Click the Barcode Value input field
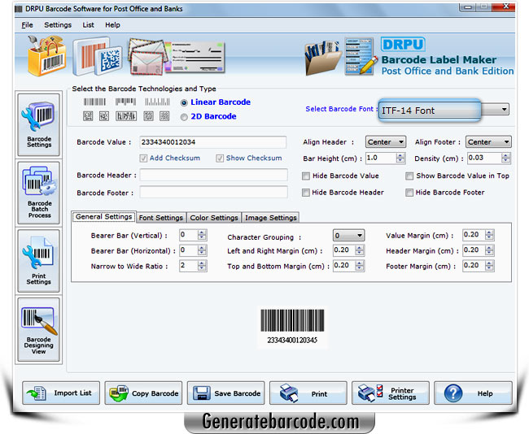 [x=213, y=142]
